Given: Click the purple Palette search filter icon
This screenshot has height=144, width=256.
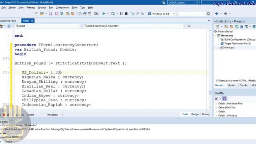Looking at the screenshot, I should tap(224, 99).
